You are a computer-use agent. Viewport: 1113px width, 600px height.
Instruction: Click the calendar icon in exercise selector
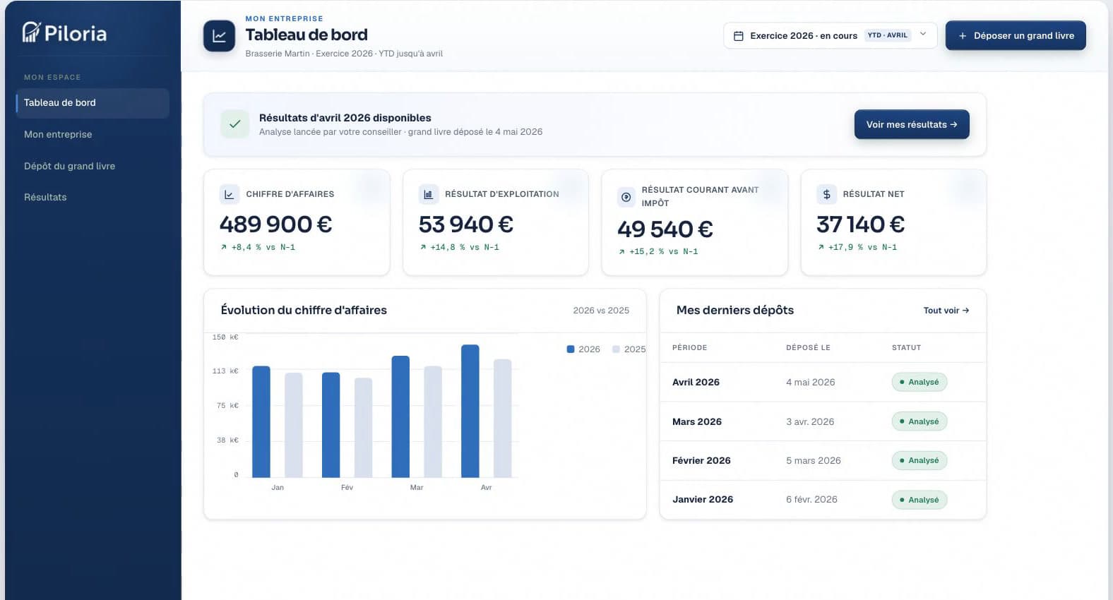[739, 36]
